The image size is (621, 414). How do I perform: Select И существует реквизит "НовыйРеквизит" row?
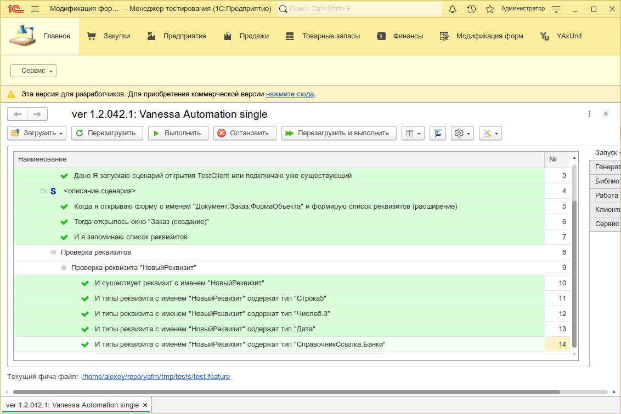(292, 283)
